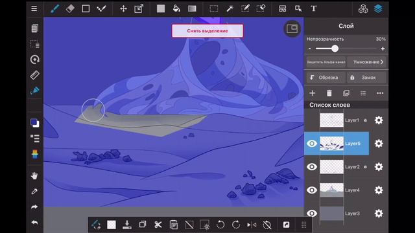Click the Redo arrow
Image resolution: width=415 pixels, height=233 pixels.
tap(34, 207)
